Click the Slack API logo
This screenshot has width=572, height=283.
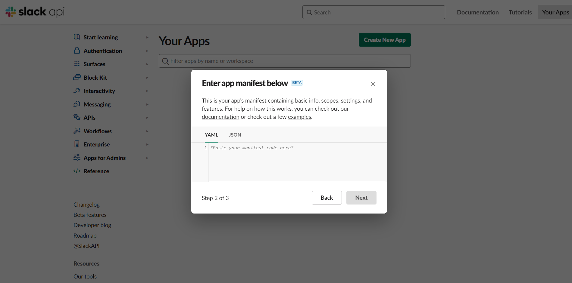(35, 12)
